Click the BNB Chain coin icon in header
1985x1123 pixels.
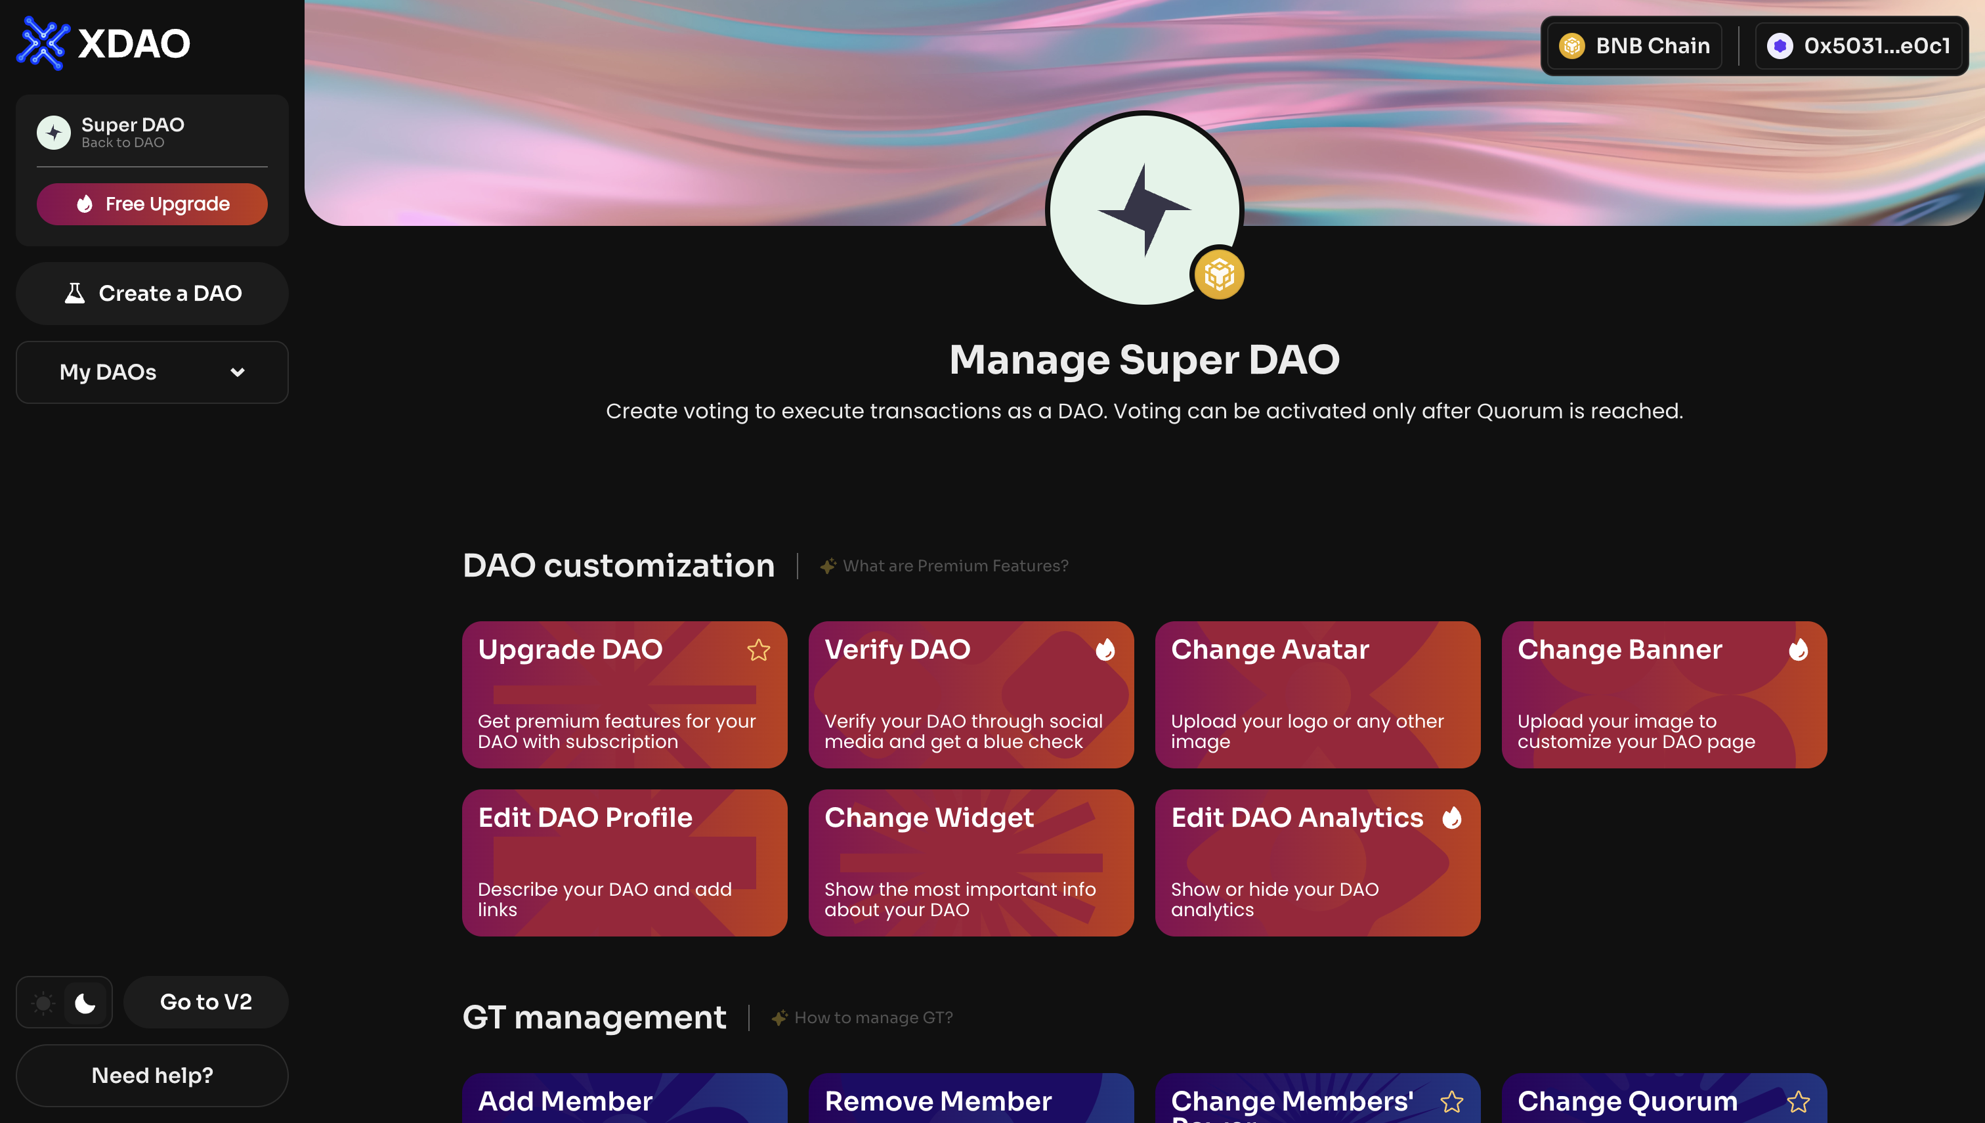1572,45
